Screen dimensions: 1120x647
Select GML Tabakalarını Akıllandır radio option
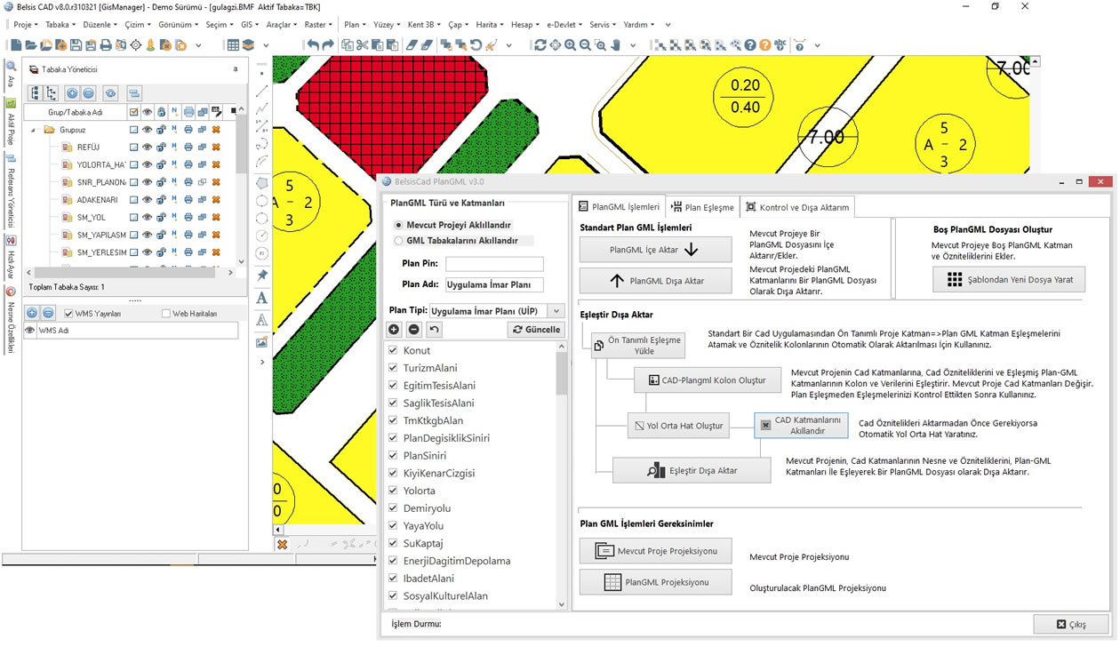[x=398, y=241]
